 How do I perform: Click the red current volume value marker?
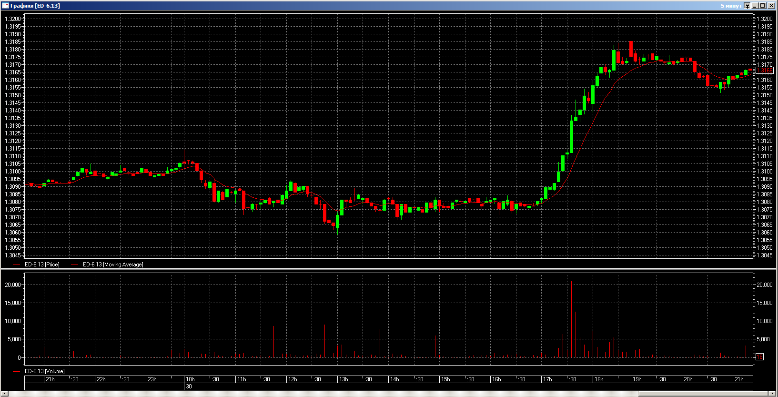pos(759,356)
